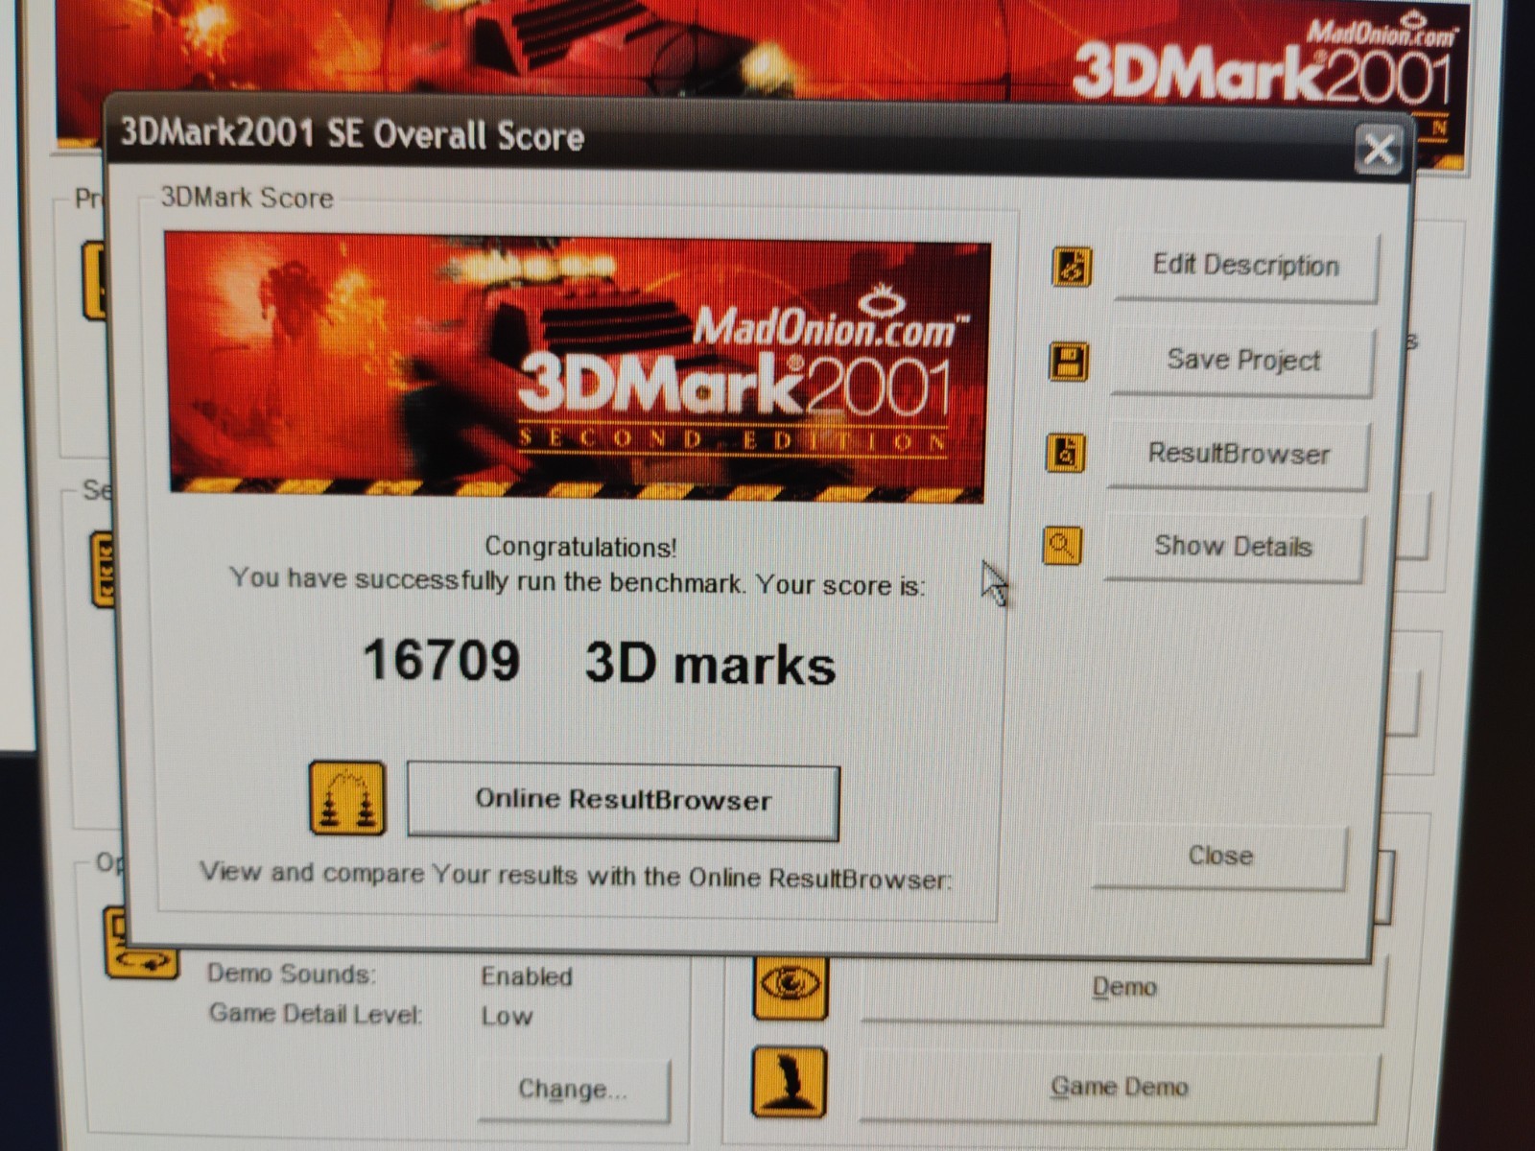Launch the Online ResultBrowser
The width and height of the screenshot is (1535, 1151).
click(624, 800)
